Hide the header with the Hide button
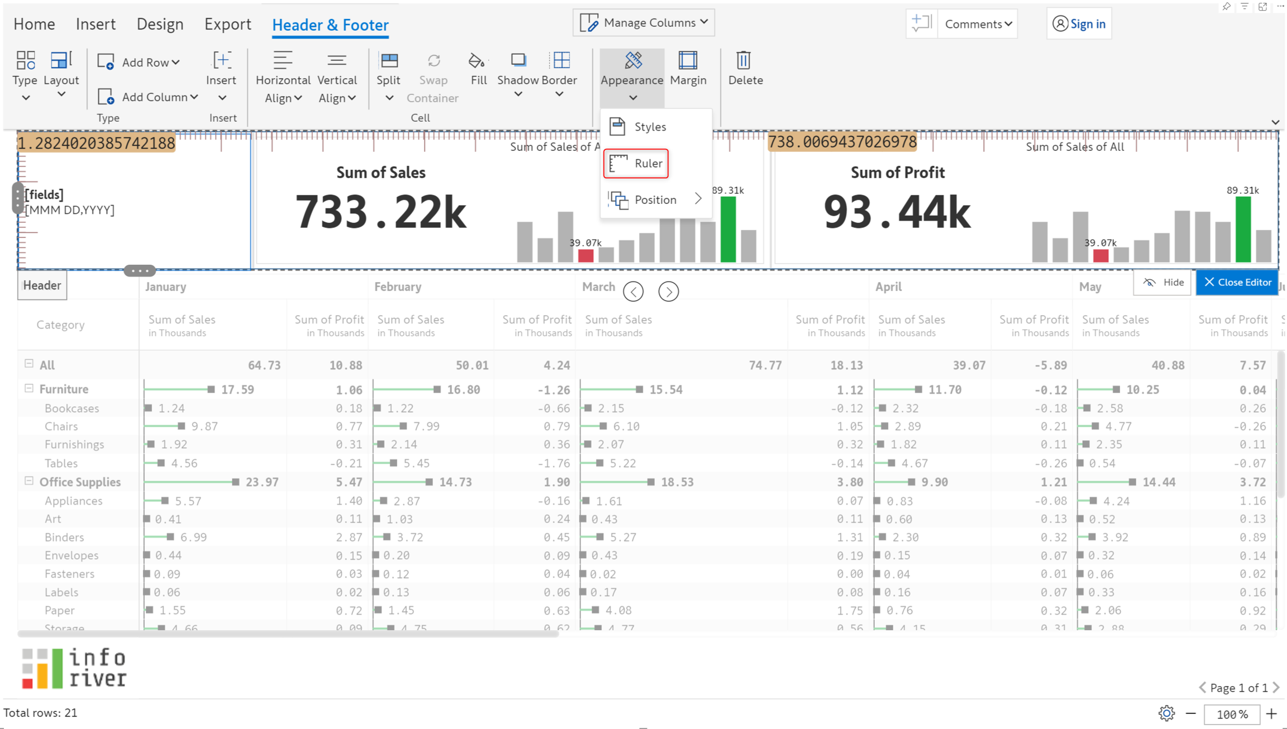1287x729 pixels. coord(1163,282)
